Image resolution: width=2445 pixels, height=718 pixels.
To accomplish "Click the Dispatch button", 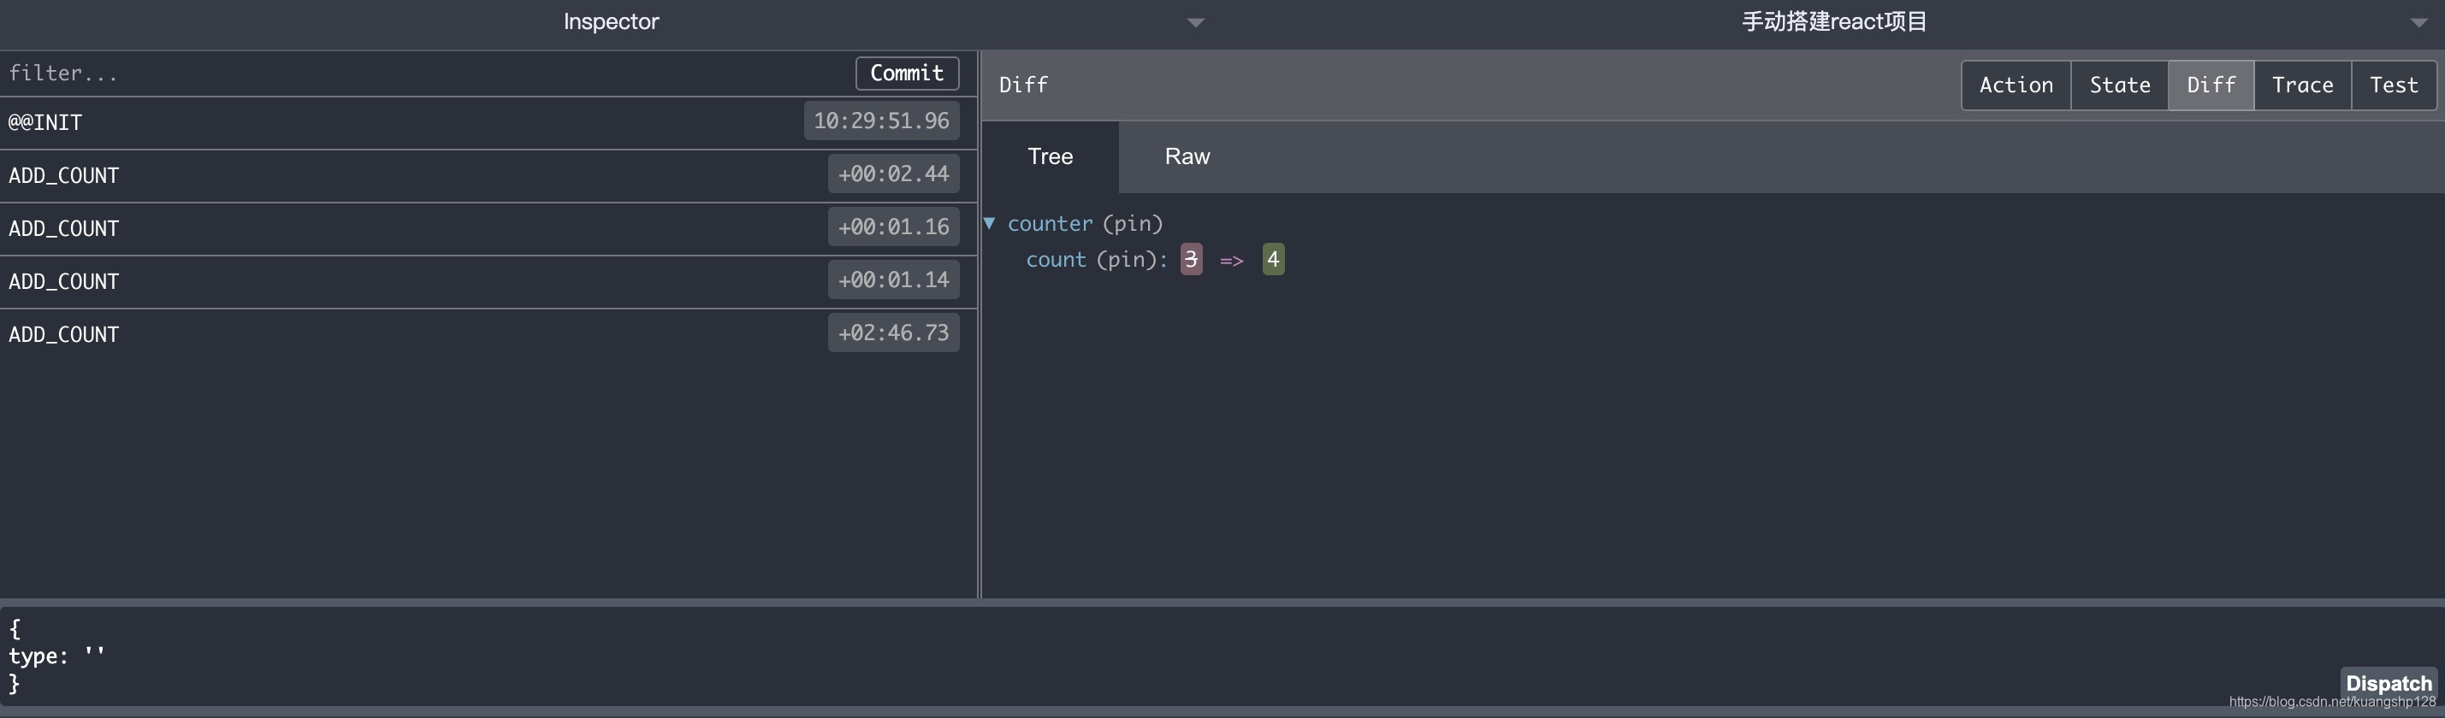I will click(2388, 683).
